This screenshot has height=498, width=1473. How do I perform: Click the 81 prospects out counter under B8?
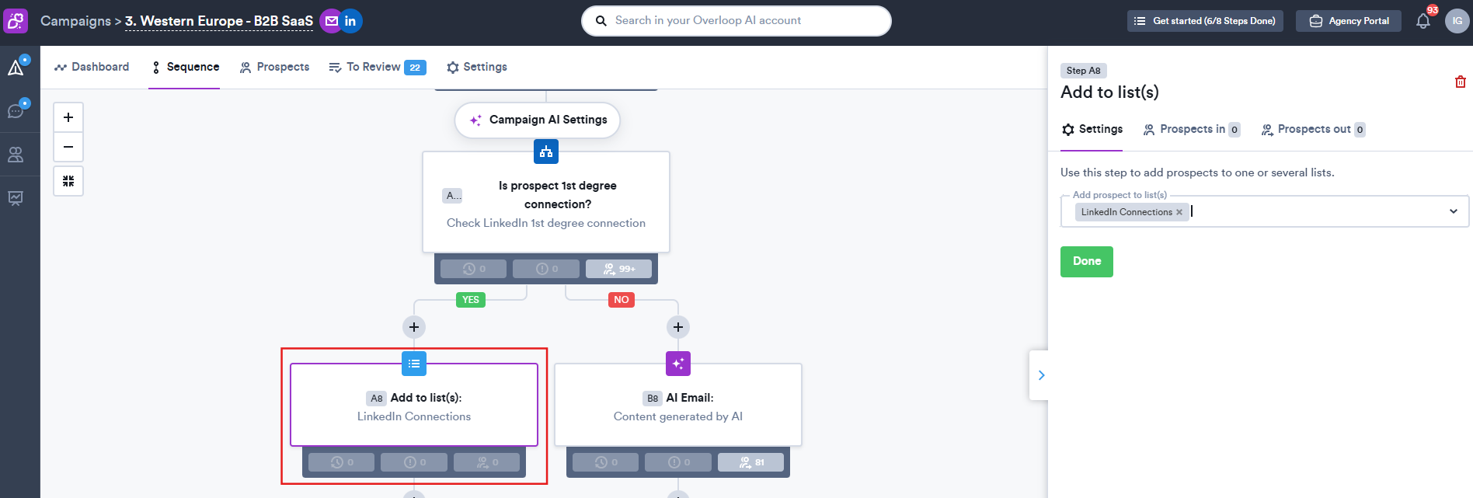coord(750,462)
